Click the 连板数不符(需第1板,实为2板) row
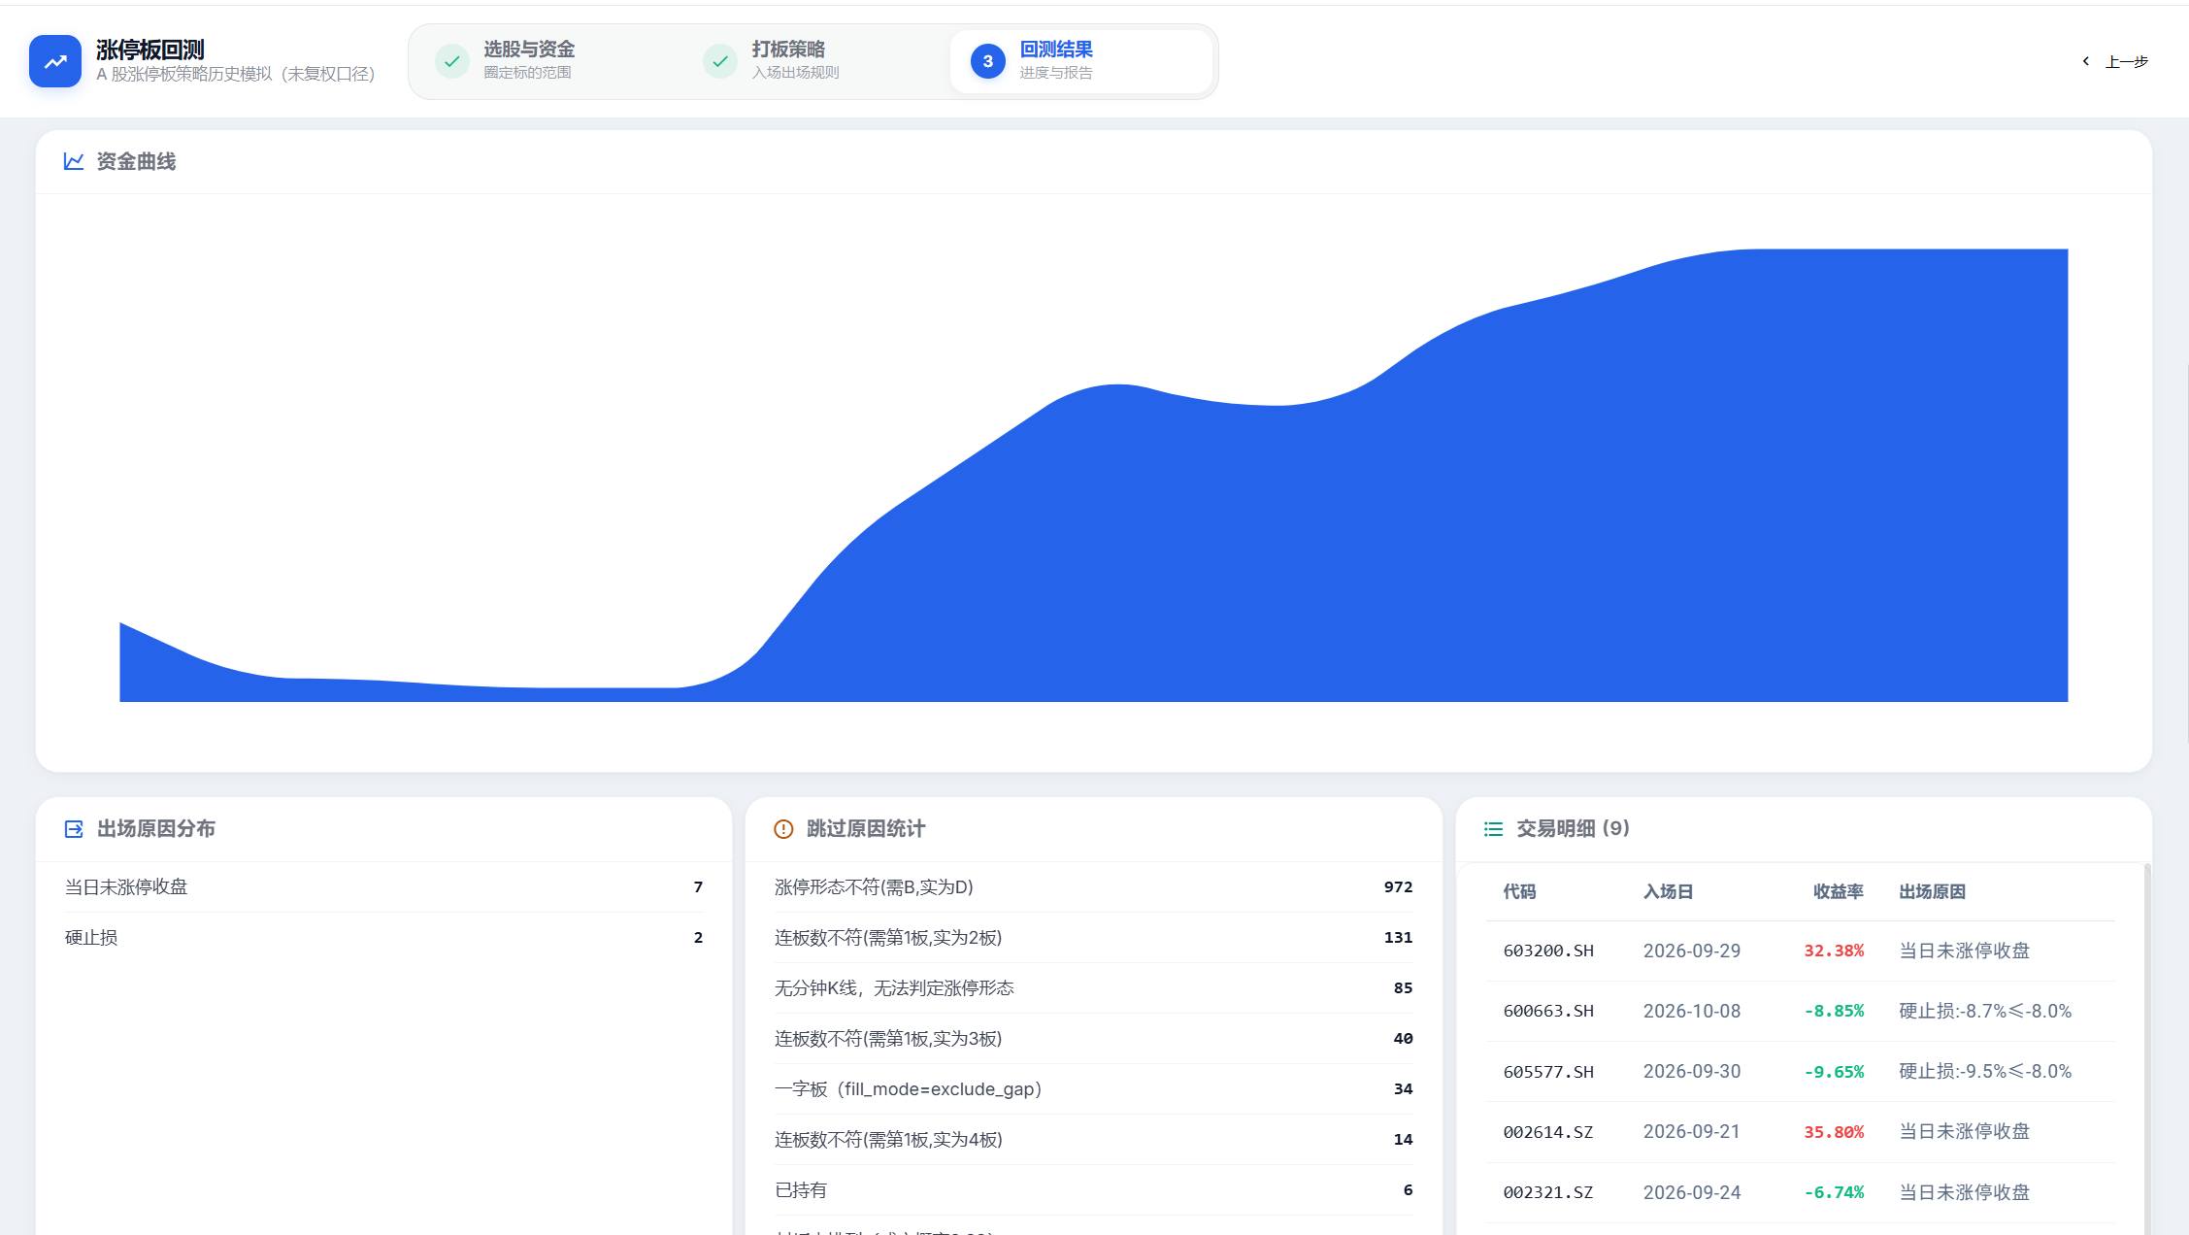 tap(1093, 937)
